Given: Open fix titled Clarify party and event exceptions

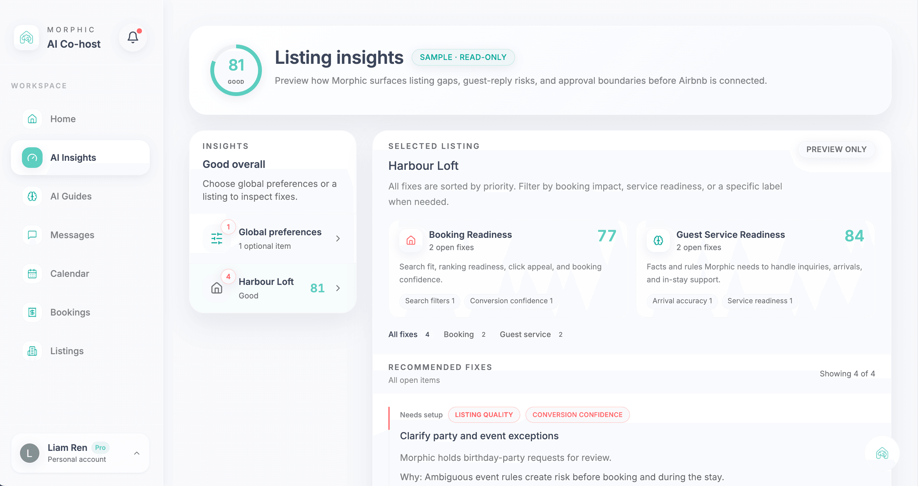Looking at the screenshot, I should 479,436.
